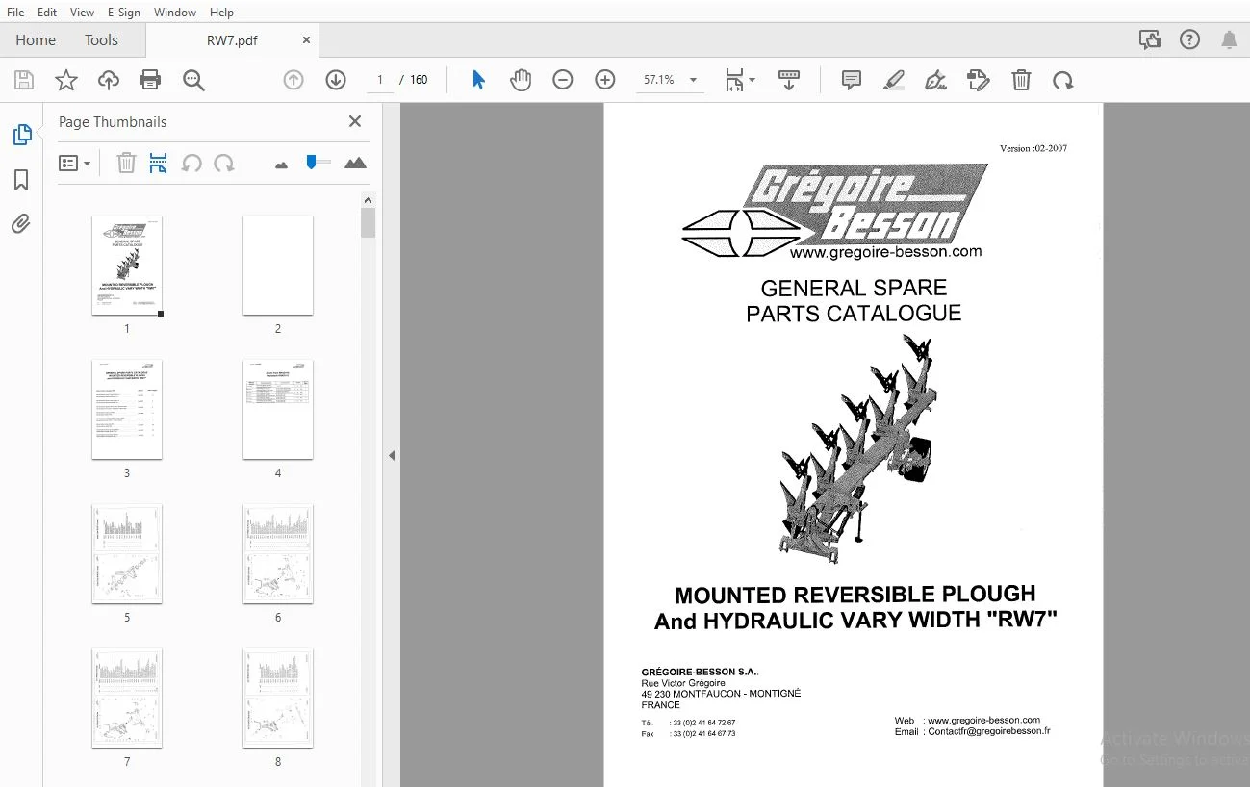Open the Window menu

(x=175, y=13)
